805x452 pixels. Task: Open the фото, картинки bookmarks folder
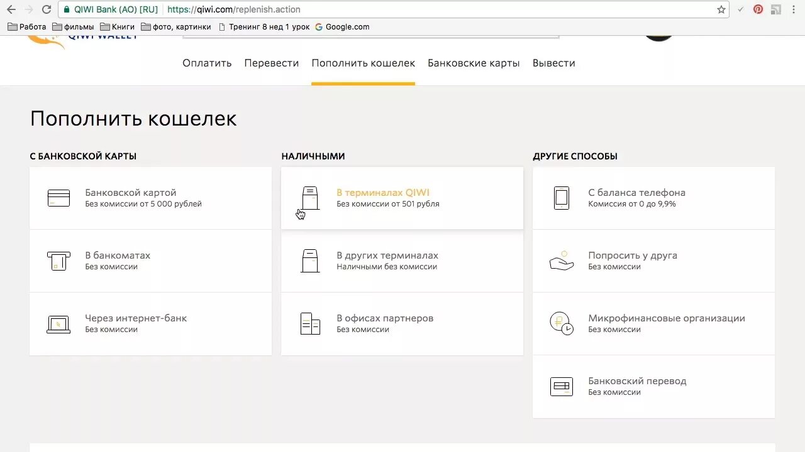175,27
